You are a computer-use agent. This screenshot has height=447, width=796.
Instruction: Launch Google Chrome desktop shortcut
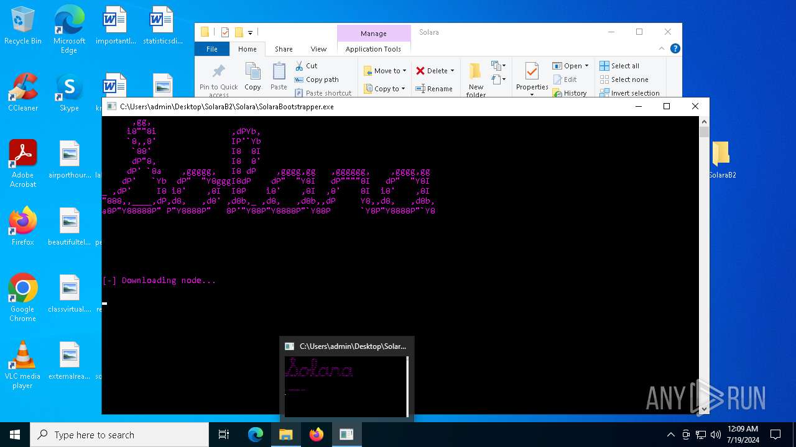(x=23, y=298)
